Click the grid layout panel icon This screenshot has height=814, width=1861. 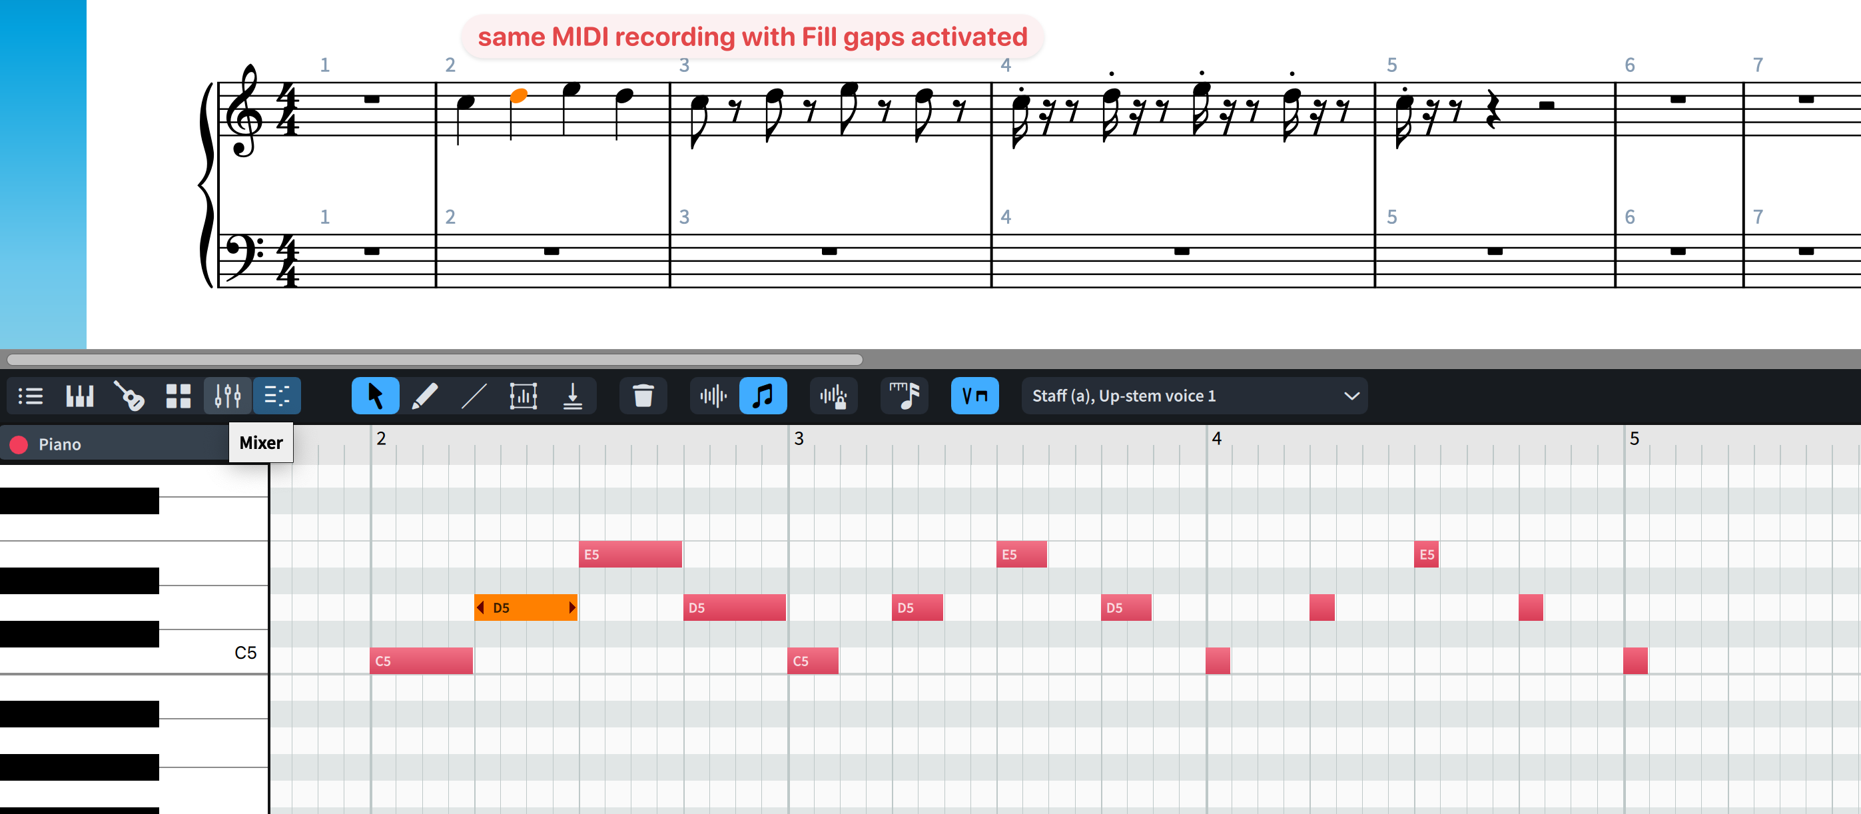click(178, 396)
